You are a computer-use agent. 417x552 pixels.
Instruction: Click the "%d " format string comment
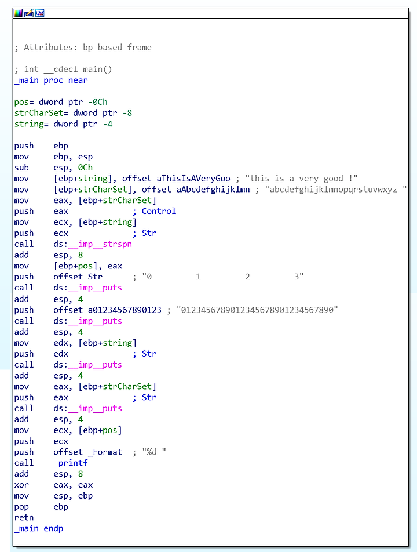154,452
